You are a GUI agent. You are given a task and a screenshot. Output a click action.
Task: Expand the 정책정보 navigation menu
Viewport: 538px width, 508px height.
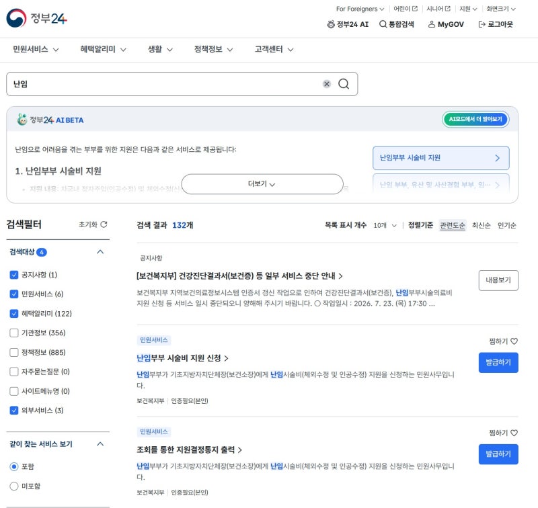pos(213,49)
